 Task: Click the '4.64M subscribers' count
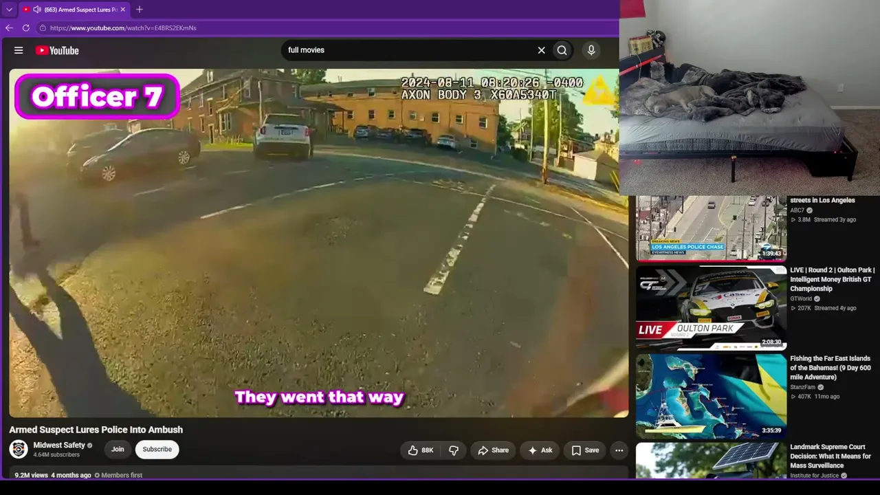(56, 454)
